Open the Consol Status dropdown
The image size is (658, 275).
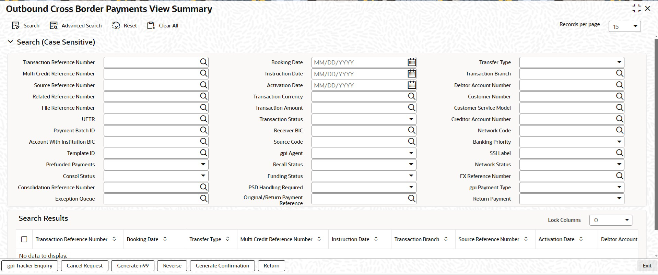click(156, 176)
